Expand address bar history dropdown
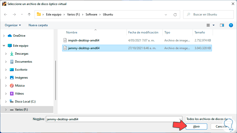The width and height of the screenshot is (237, 133). tap(166, 15)
